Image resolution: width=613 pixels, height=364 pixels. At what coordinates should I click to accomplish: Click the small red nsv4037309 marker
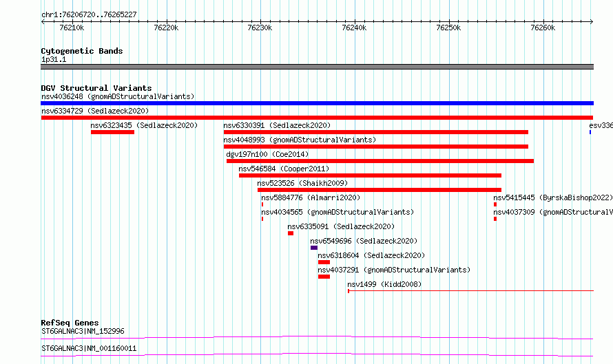pos(495,219)
